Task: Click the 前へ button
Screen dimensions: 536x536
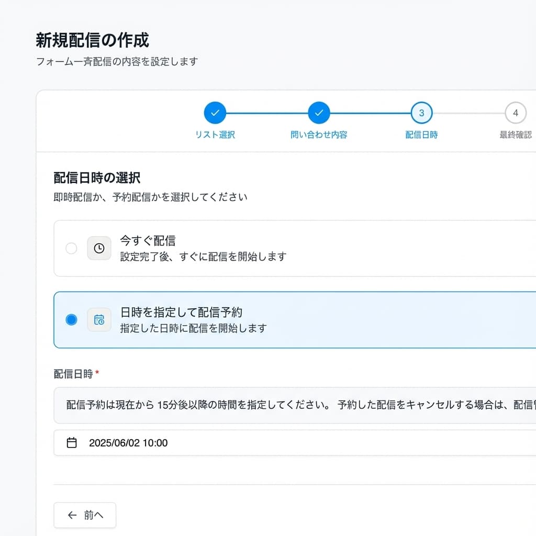Action: point(84,515)
